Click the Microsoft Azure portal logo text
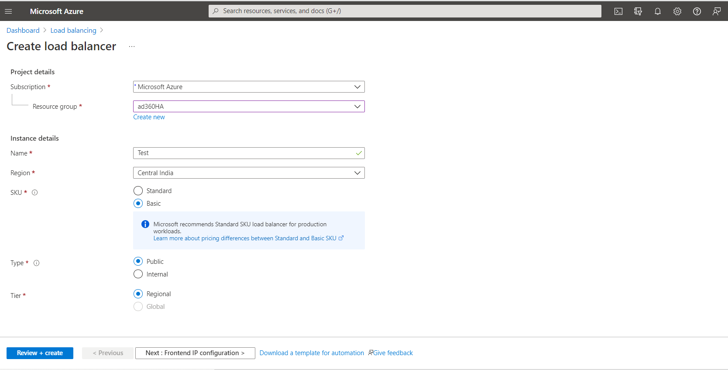Image resolution: width=728 pixels, height=370 pixels. pos(57,11)
